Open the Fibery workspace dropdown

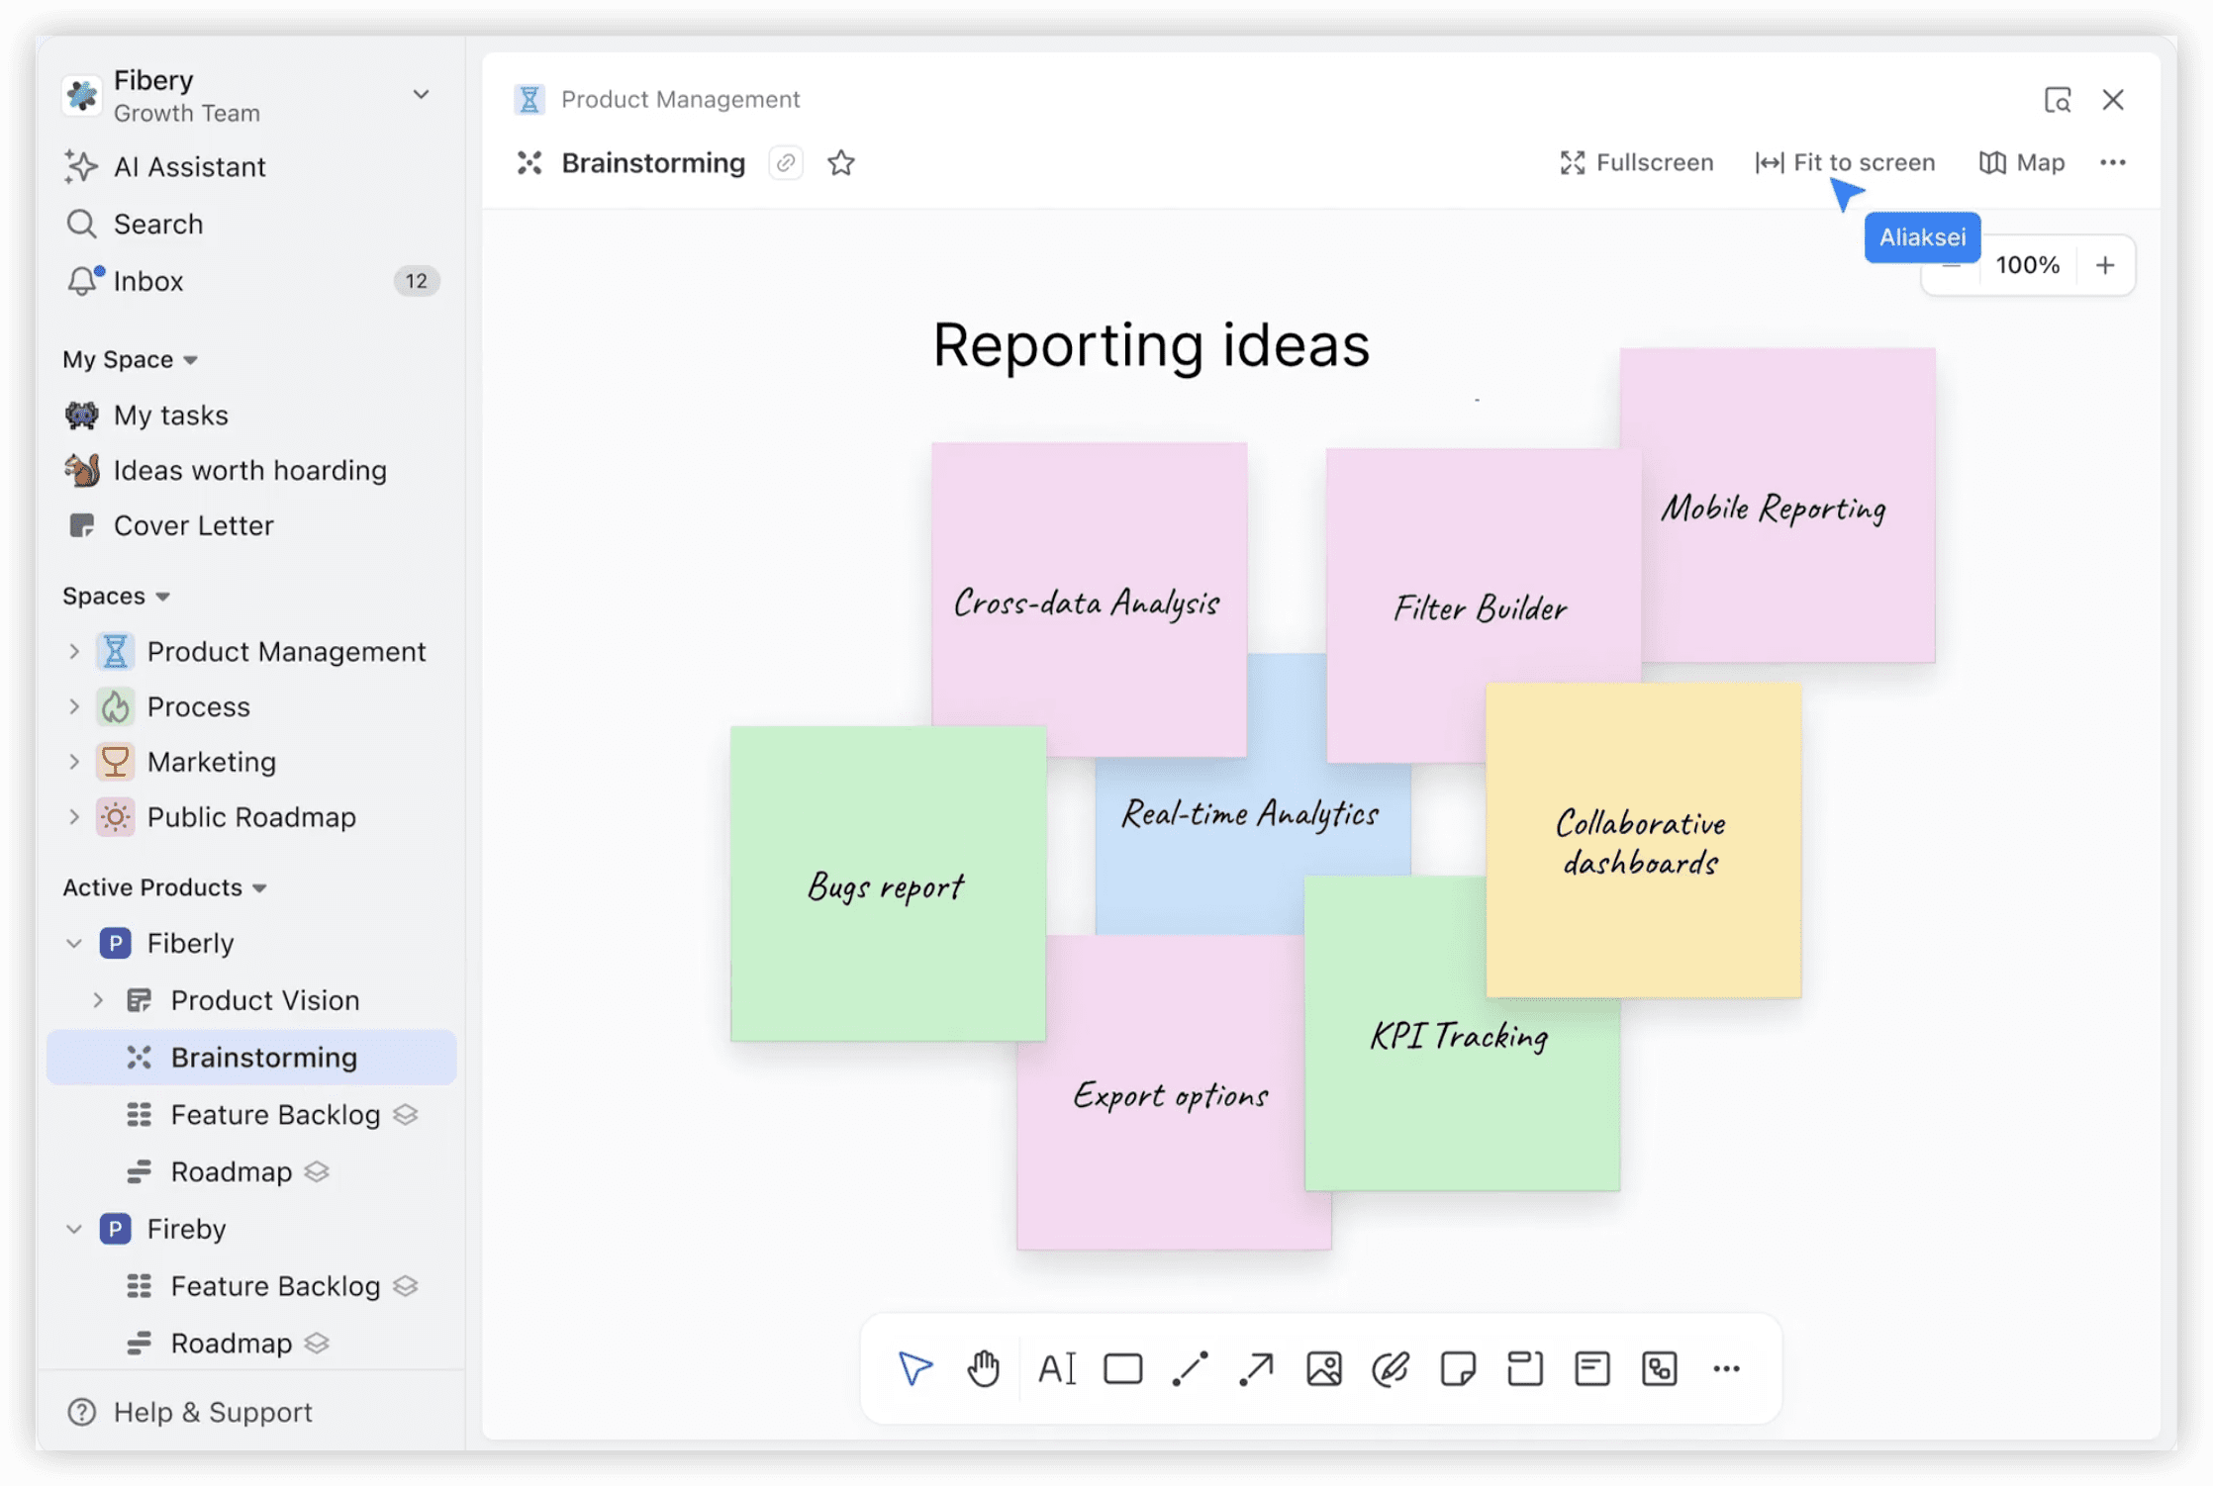(421, 95)
